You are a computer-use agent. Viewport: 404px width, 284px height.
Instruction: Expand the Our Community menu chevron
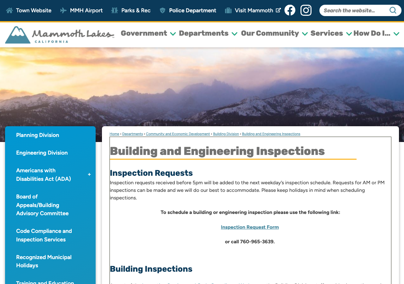pos(305,34)
